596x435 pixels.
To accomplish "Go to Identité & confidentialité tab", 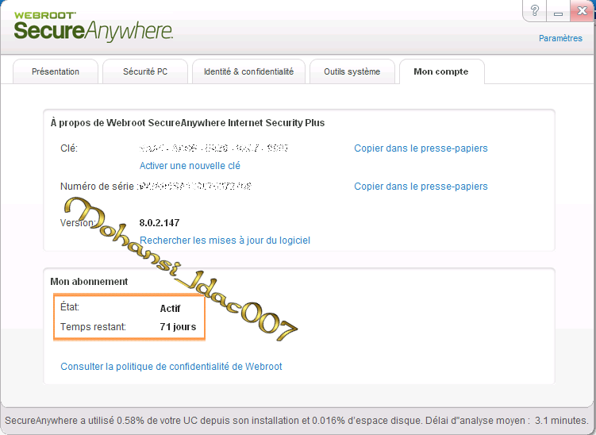I will pos(248,71).
